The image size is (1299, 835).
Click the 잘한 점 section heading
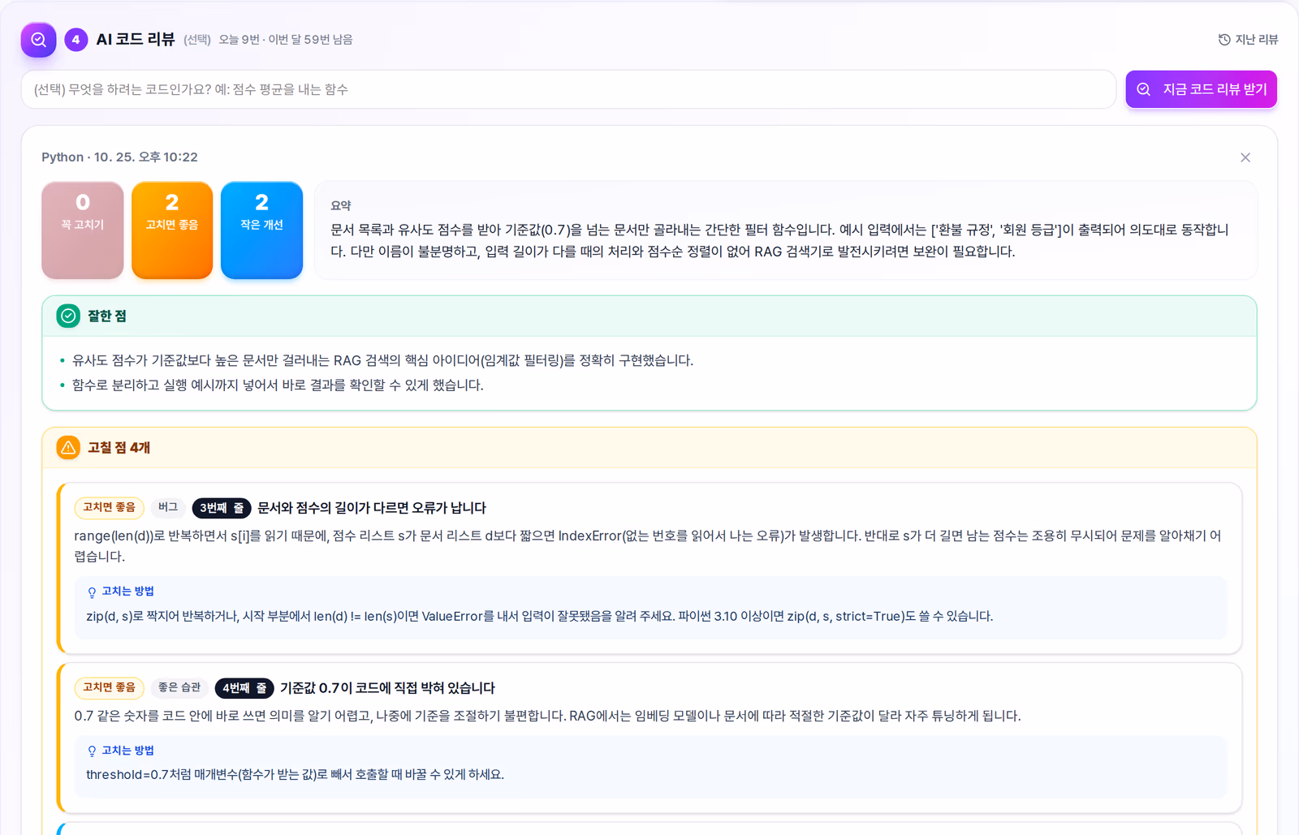[107, 316]
